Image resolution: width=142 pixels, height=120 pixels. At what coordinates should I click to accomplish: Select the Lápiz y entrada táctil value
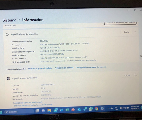[x=68, y=61]
